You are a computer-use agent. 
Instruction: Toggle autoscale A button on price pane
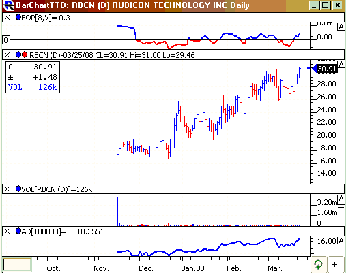(341, 65)
